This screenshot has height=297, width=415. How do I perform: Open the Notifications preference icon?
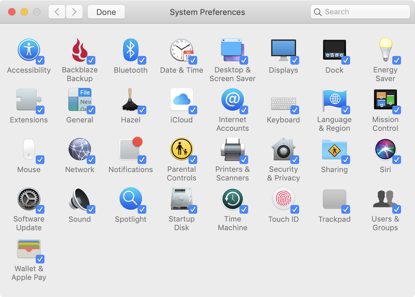(131, 149)
